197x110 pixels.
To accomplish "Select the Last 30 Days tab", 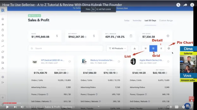I will [150, 21].
